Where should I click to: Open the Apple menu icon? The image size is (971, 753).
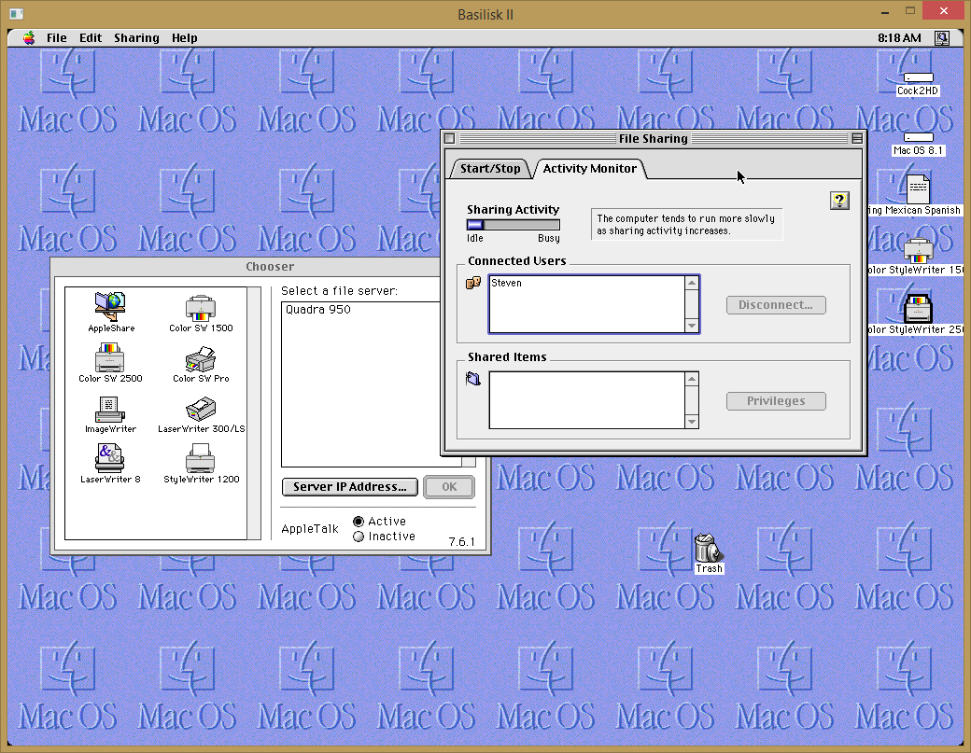click(29, 37)
